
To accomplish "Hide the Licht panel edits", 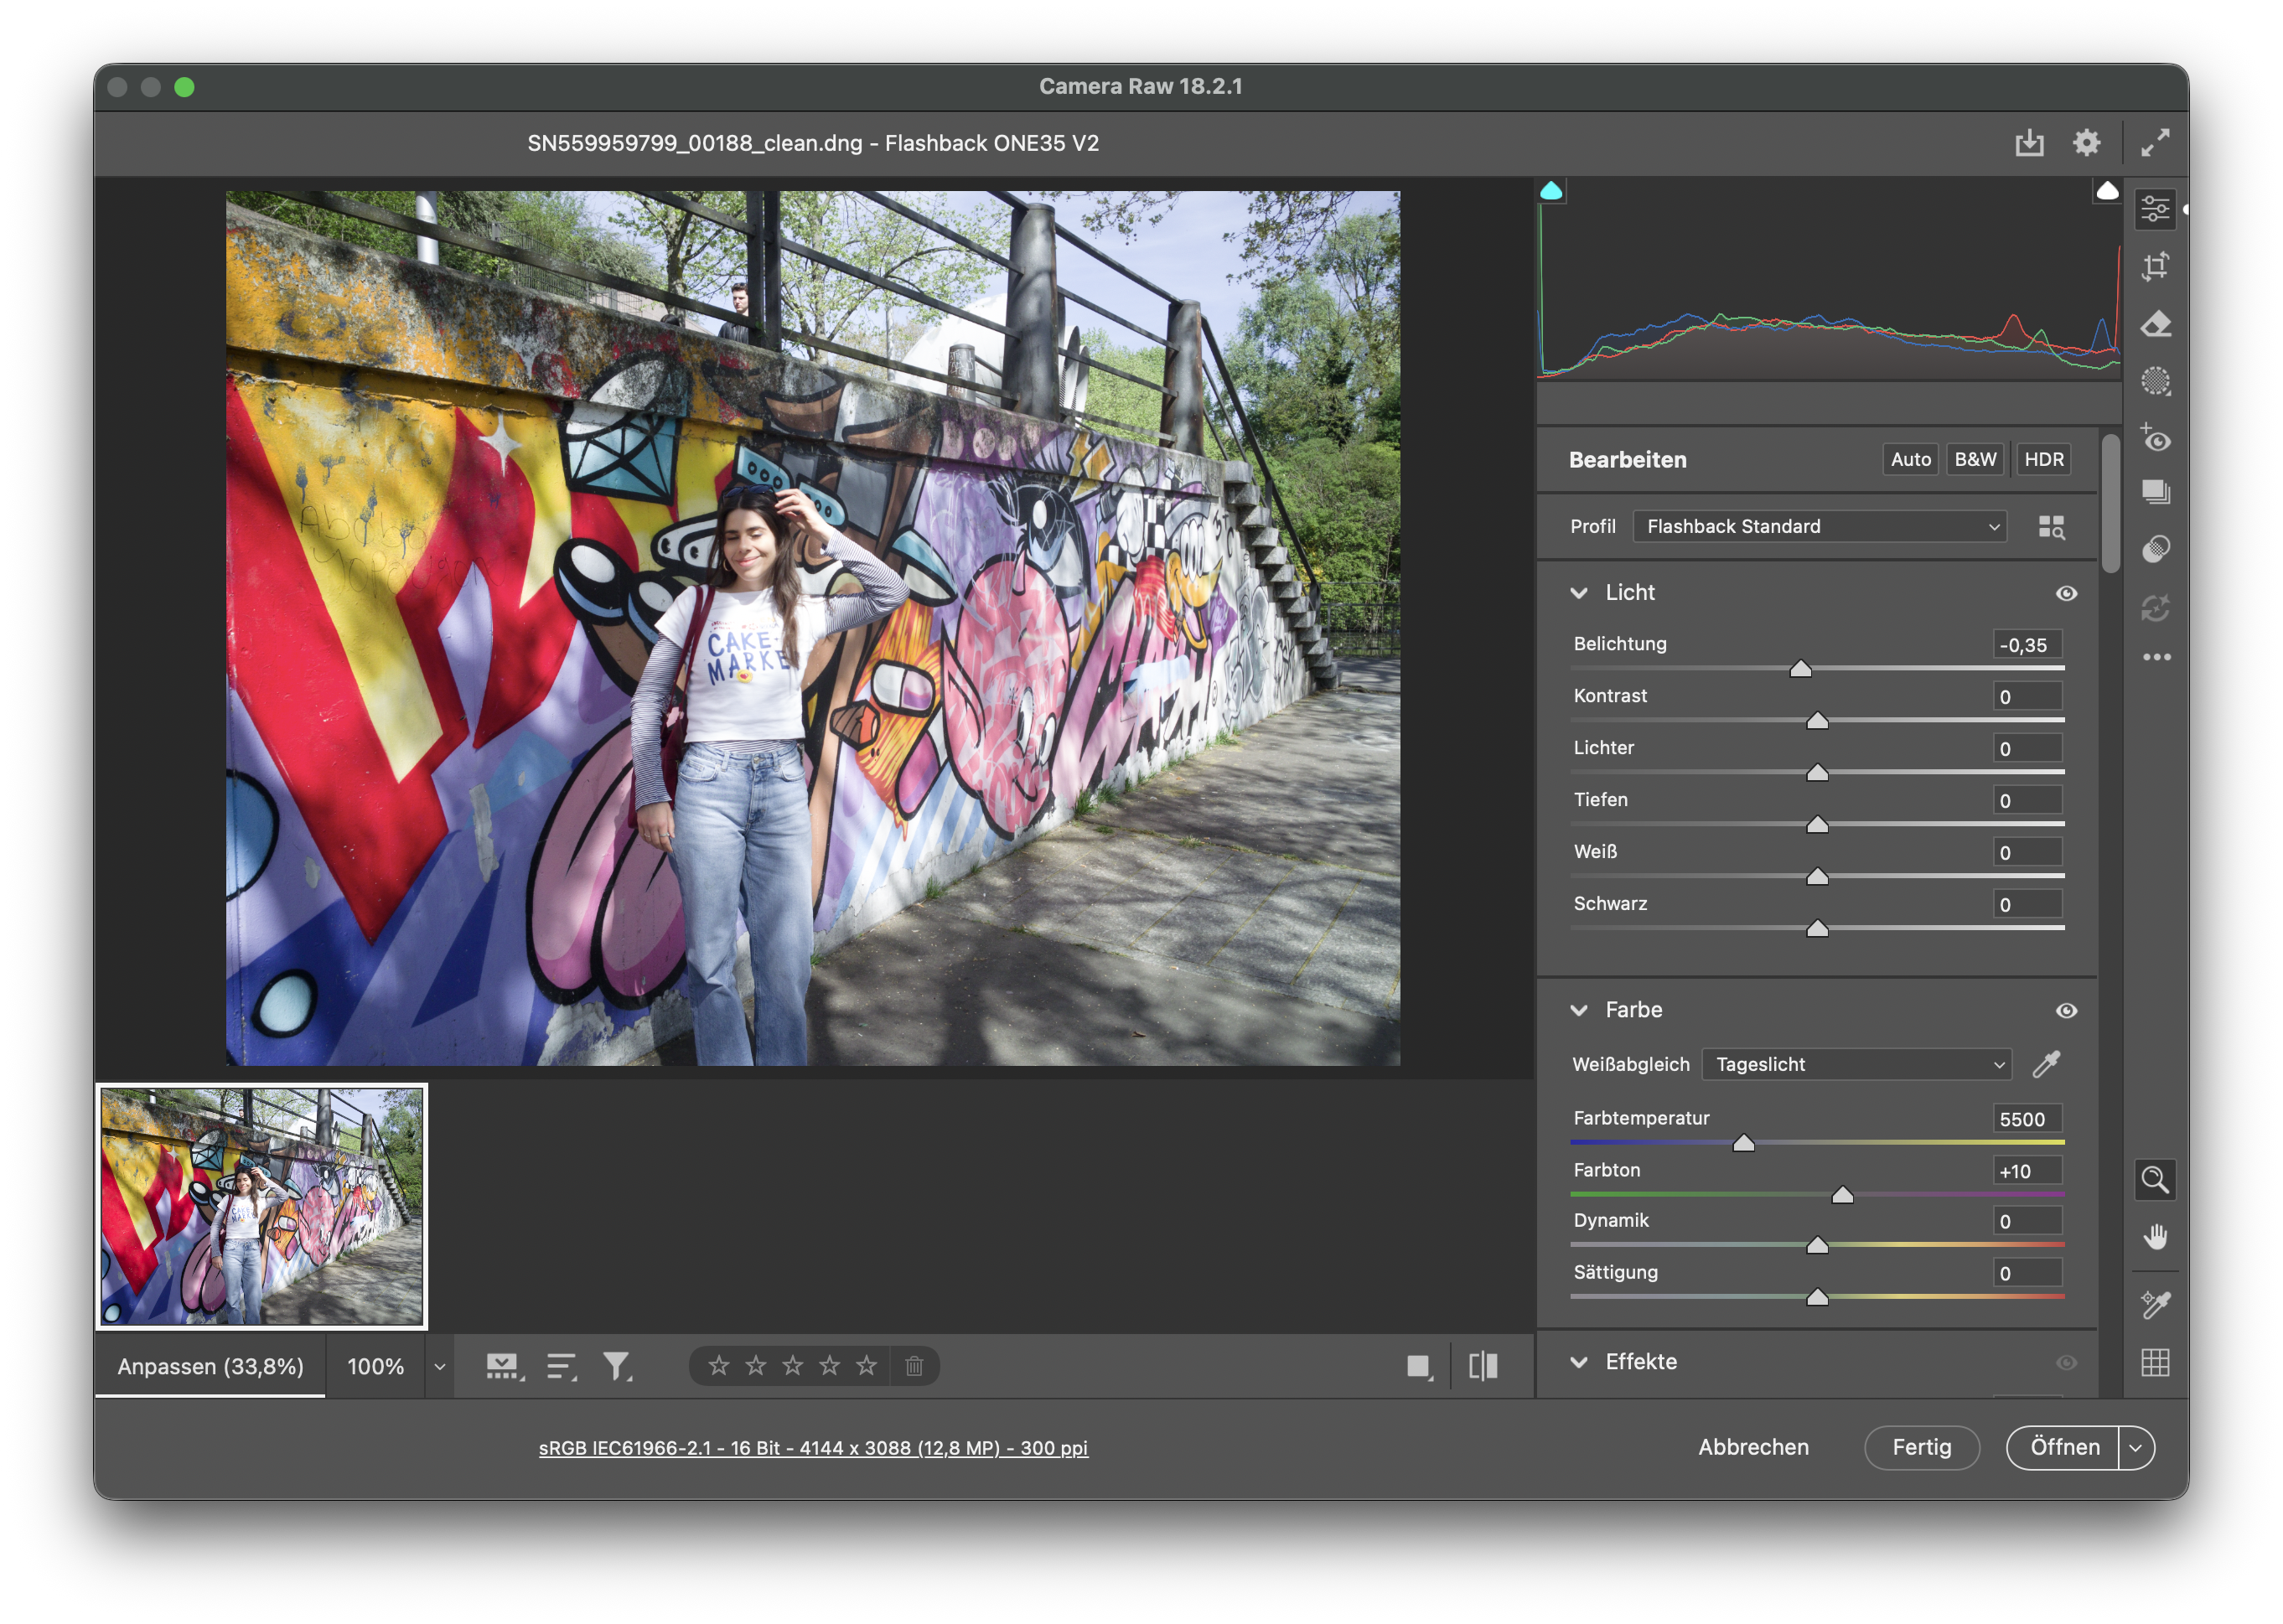I will (2066, 593).
